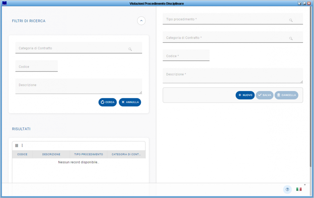Image resolution: width=314 pixels, height=198 pixels.
Task: Click the vertical scrollbar on the right
Action: click(311, 86)
